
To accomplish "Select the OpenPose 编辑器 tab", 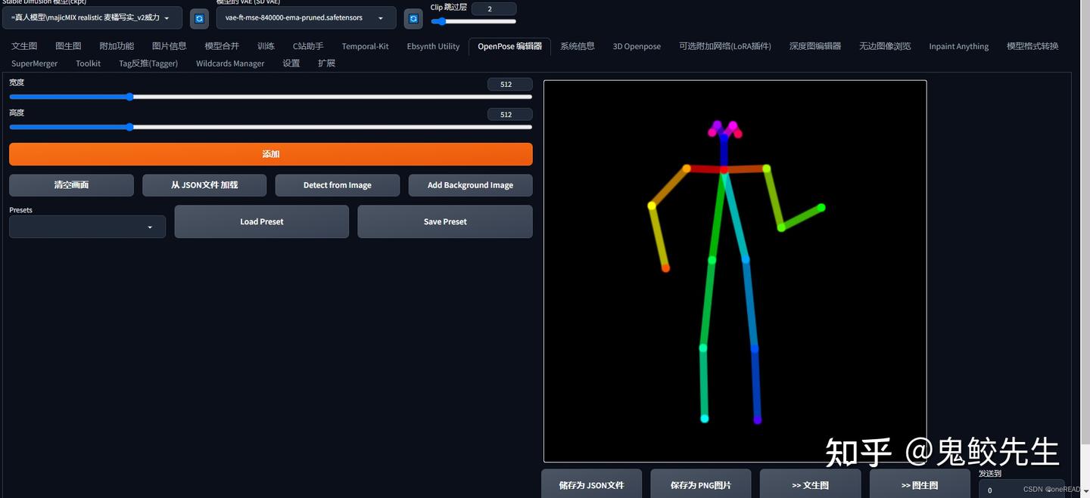I will point(509,46).
